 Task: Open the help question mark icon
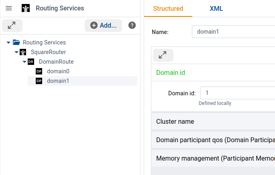132,25
